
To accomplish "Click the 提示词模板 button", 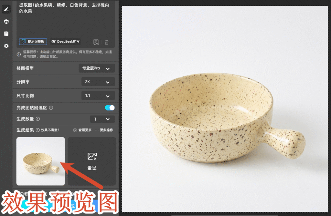I will tap(33, 42).
